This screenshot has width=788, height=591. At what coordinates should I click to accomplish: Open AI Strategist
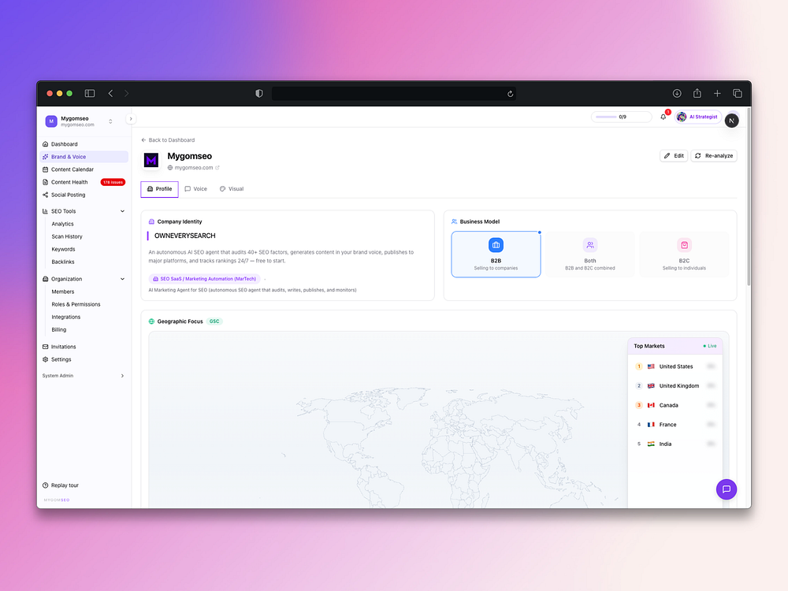click(x=697, y=117)
